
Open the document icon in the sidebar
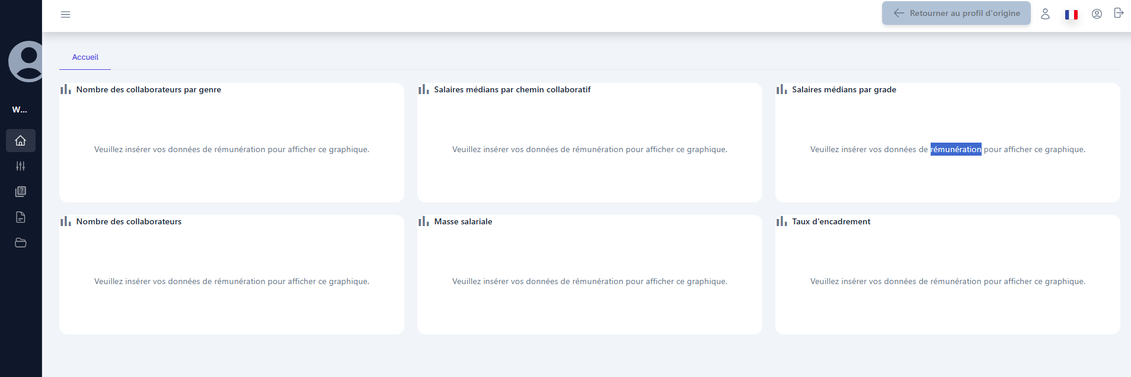tap(21, 217)
